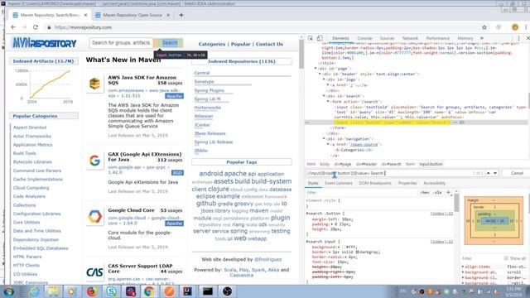Open the Accessibility pane tab
The image size is (530, 298).
(x=434, y=183)
